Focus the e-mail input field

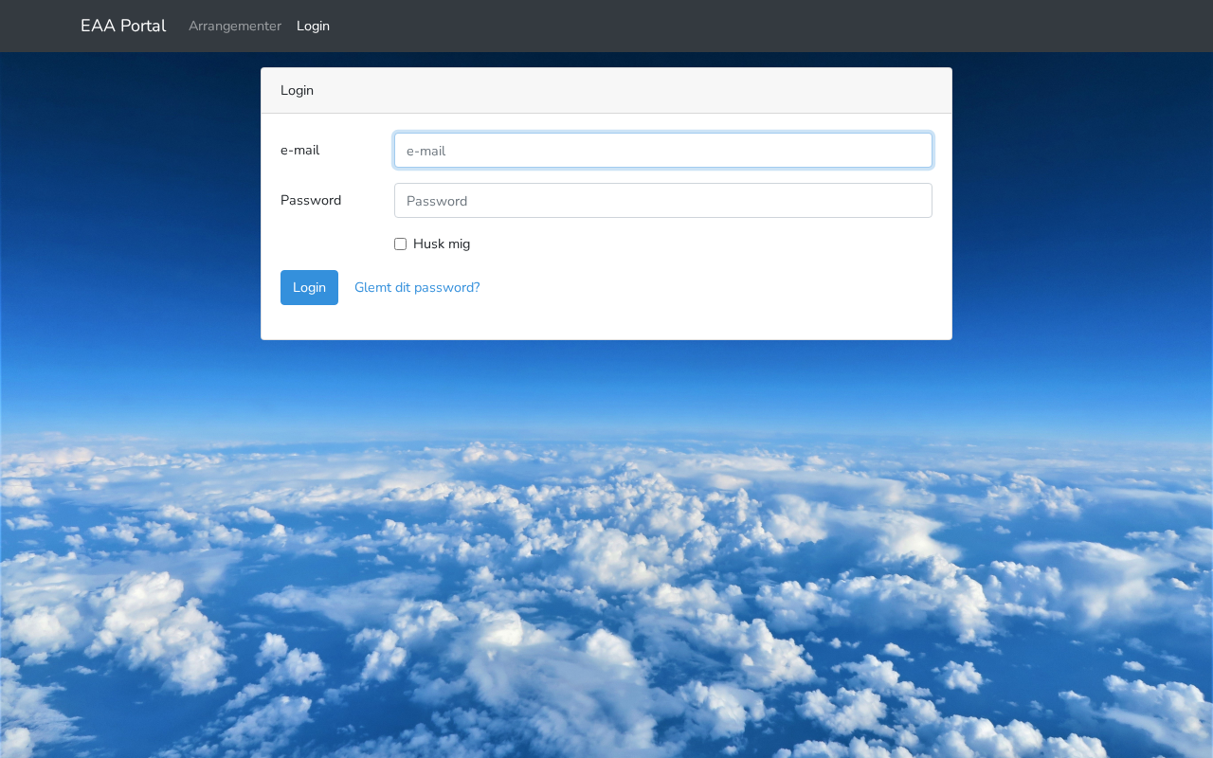[663, 151]
